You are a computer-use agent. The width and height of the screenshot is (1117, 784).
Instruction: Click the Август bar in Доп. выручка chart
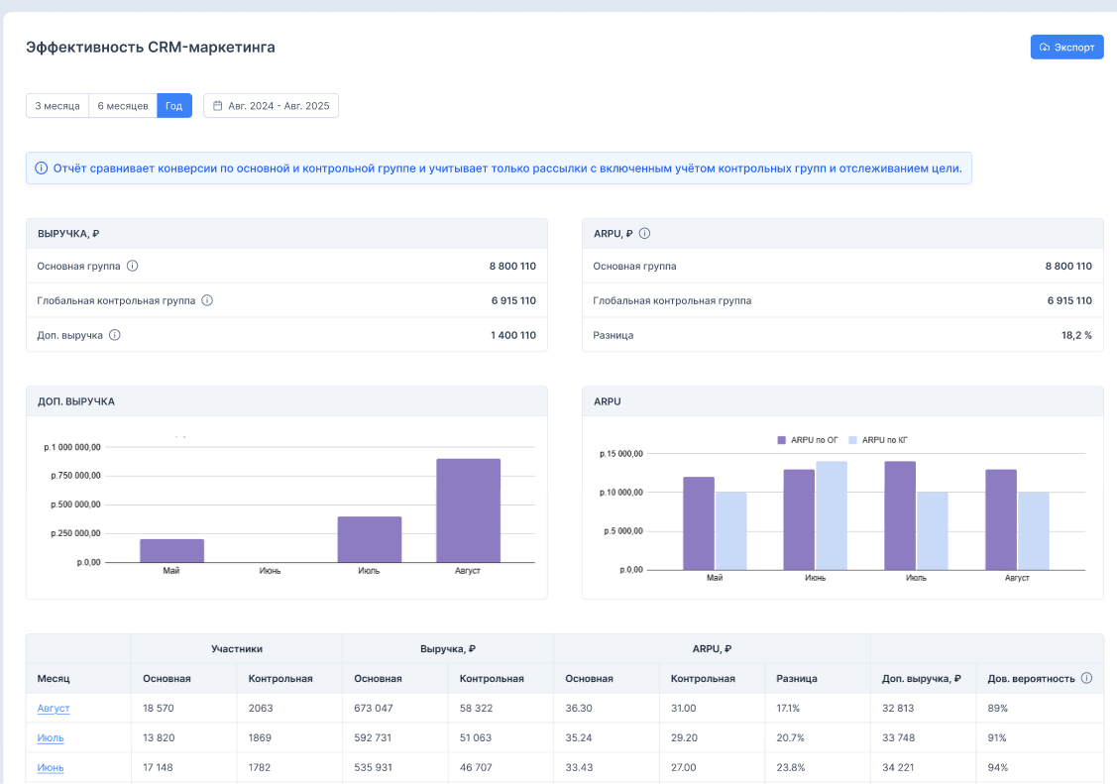(x=468, y=510)
